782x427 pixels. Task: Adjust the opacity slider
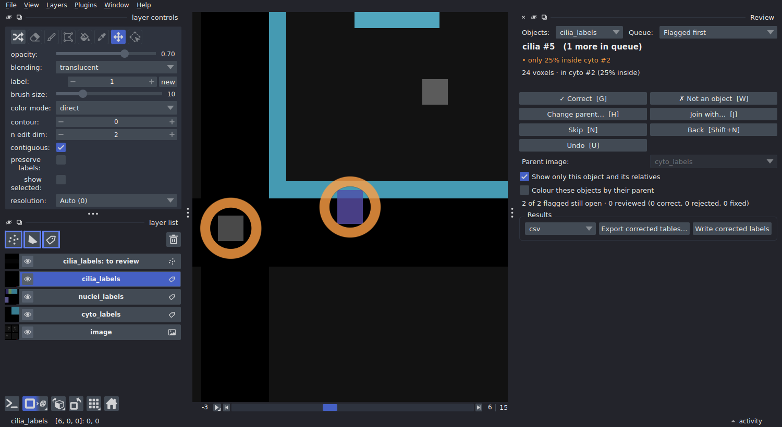click(106, 54)
